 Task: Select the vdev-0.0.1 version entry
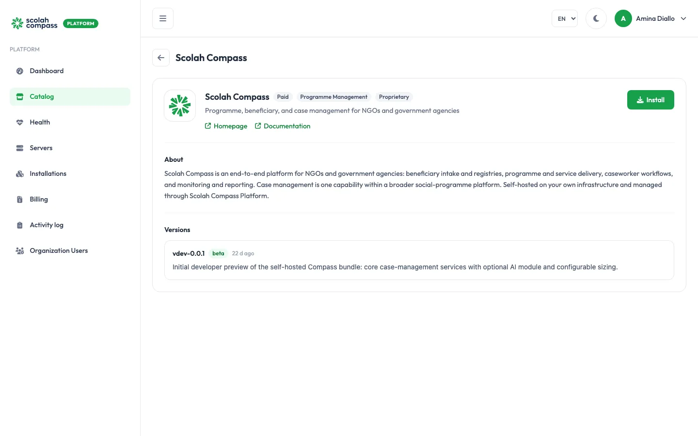419,260
